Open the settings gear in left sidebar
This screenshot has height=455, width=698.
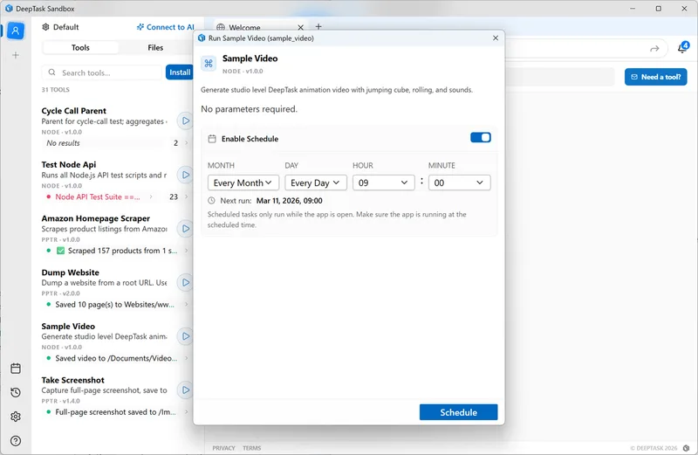click(16, 417)
